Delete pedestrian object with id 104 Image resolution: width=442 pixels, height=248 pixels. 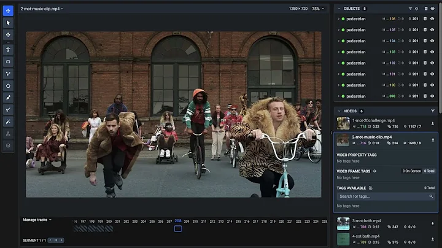pyautogui.click(x=425, y=41)
